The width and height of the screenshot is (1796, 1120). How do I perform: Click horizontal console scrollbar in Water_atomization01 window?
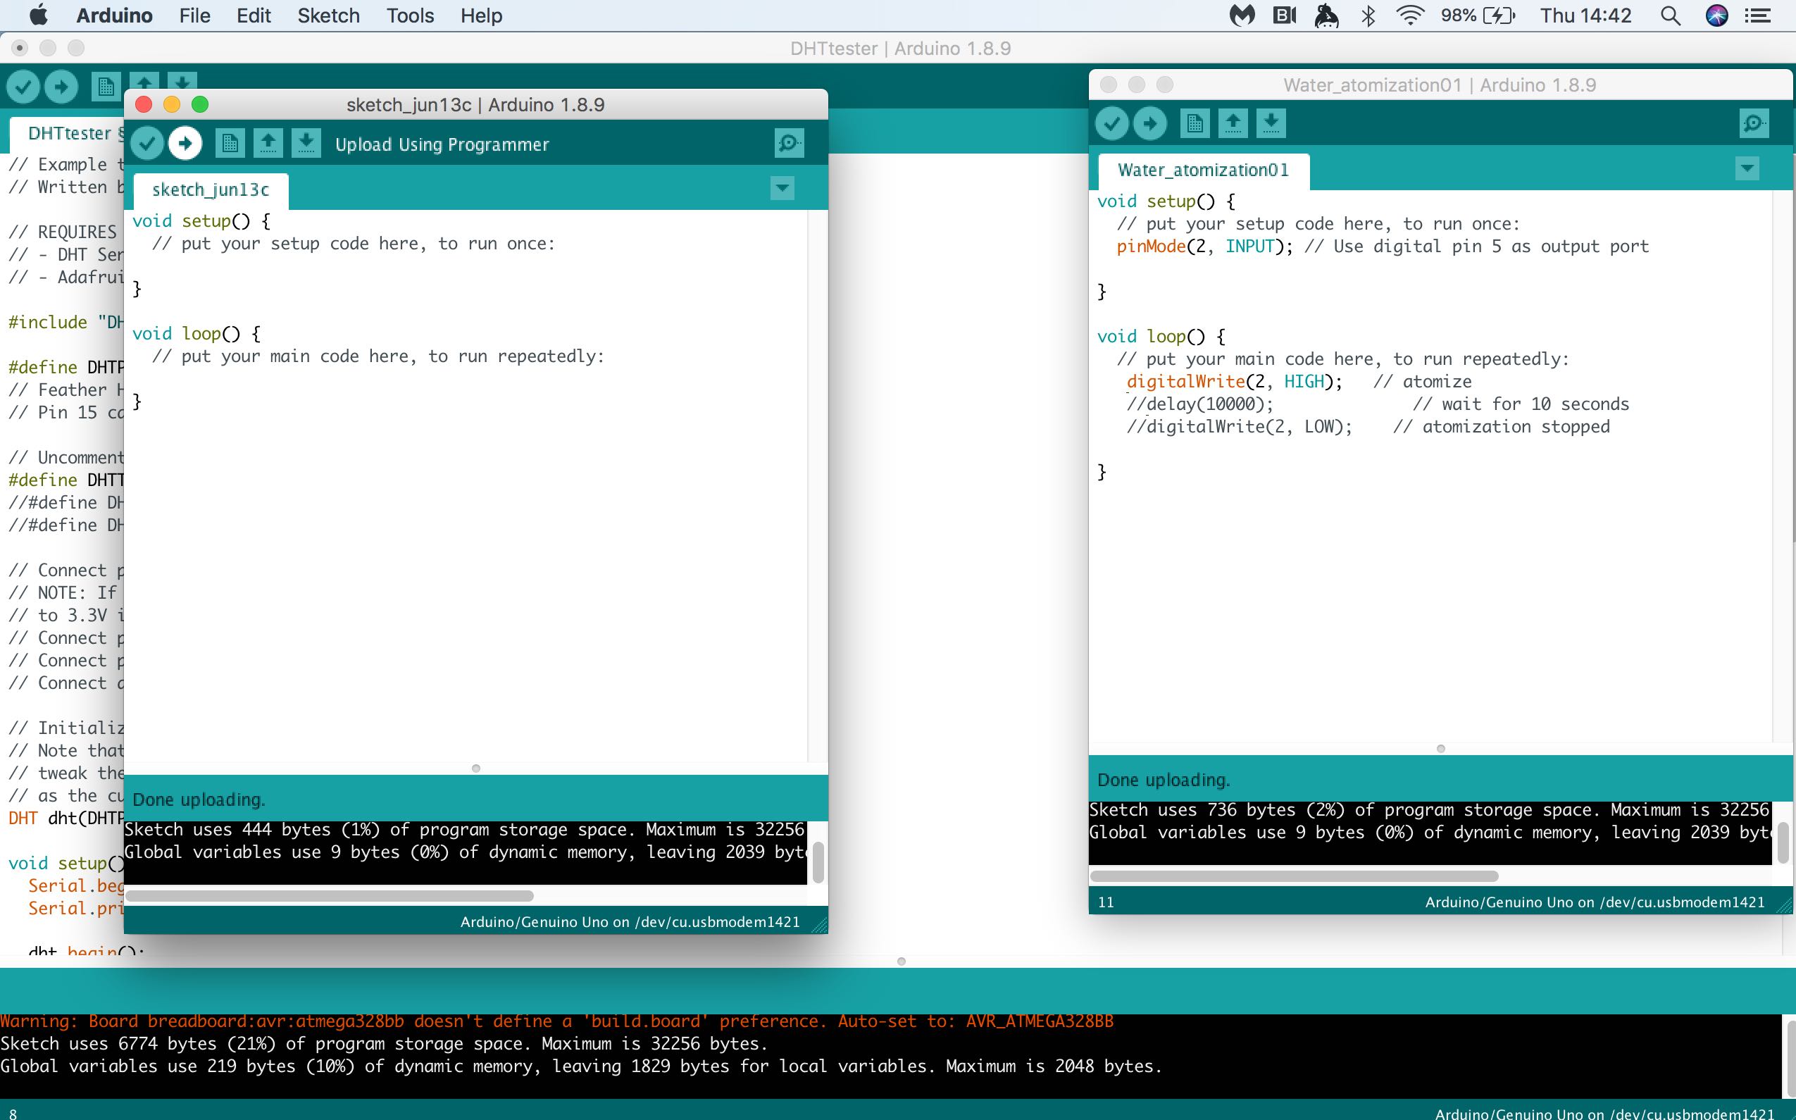[1294, 876]
